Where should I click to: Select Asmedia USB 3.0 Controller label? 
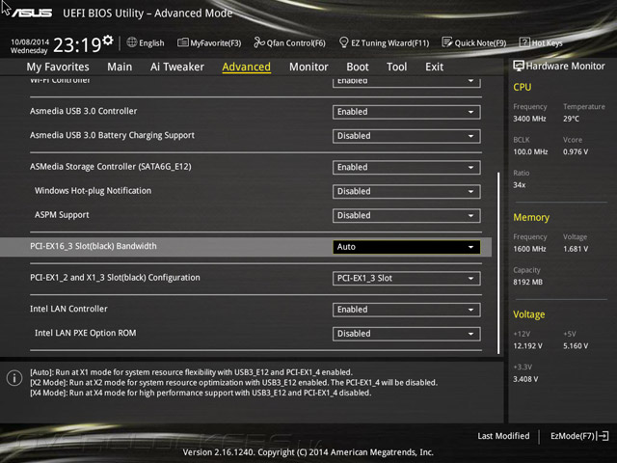tap(84, 111)
